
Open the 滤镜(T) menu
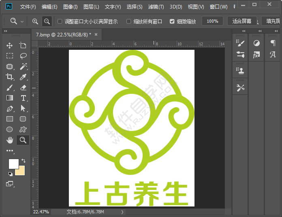[156, 7]
